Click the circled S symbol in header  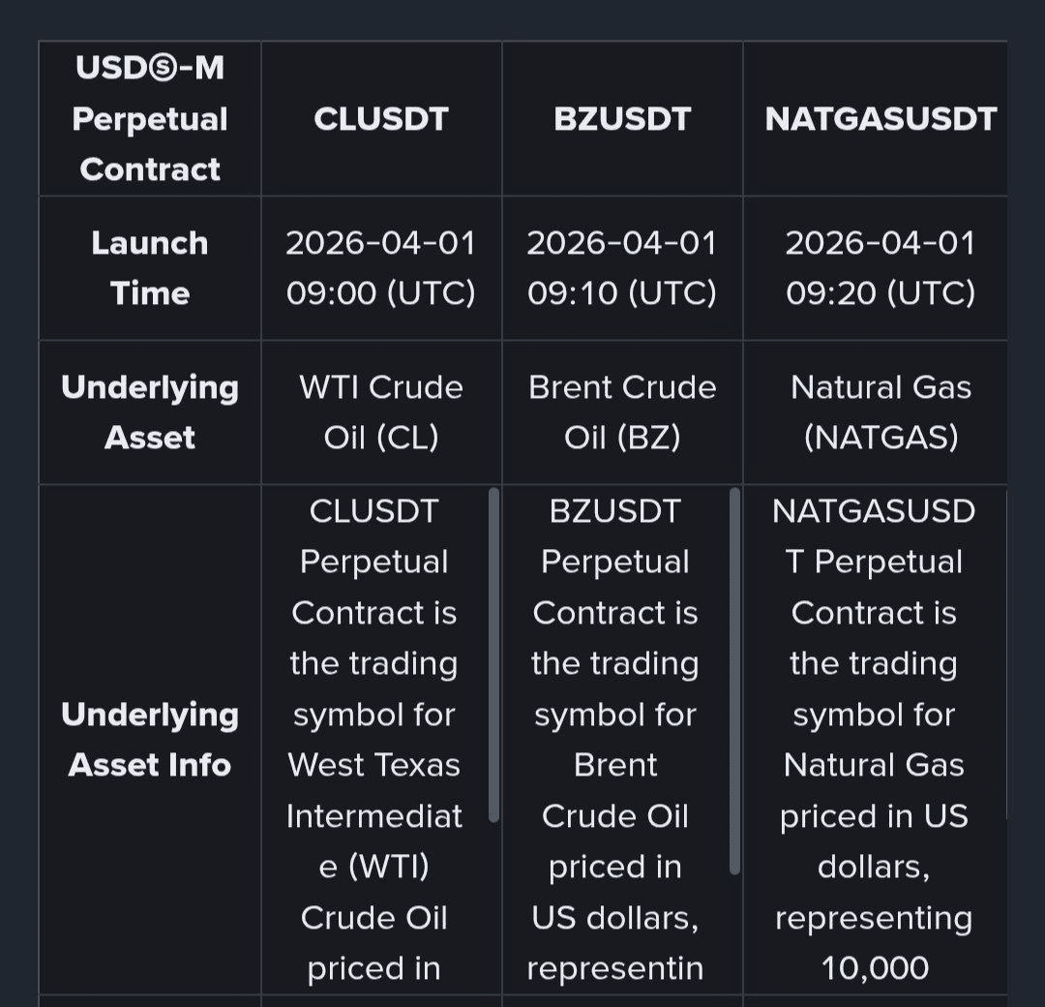pos(153,69)
